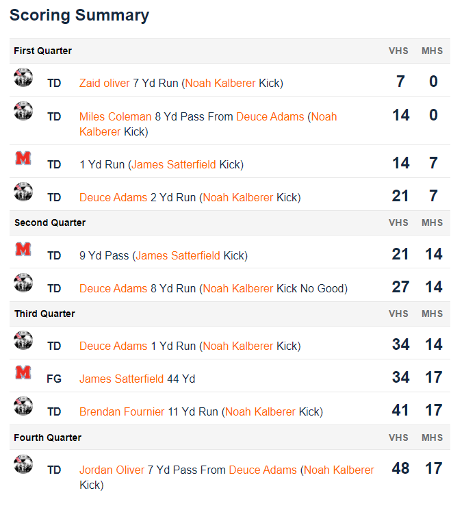Click VHS logo on Brendan Fournier touchdown row

[23, 405]
